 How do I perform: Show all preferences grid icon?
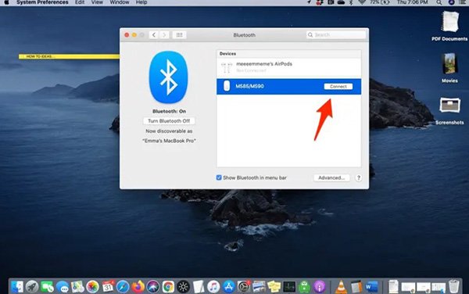(179, 35)
